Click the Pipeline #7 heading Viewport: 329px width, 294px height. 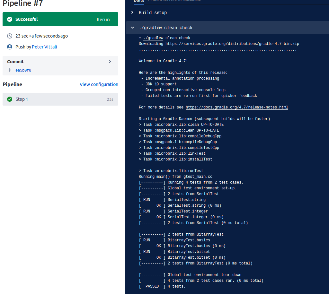[x=23, y=4]
